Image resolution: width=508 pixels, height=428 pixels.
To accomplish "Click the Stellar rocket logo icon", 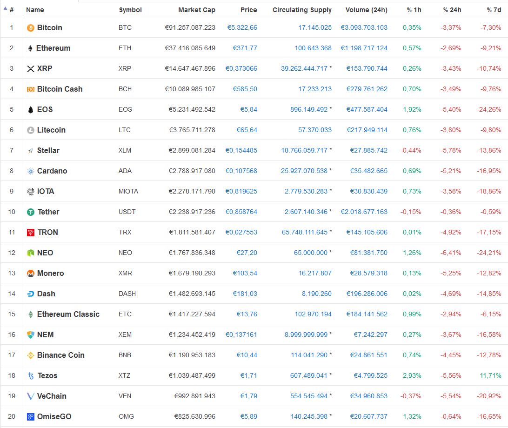I will click(30, 151).
